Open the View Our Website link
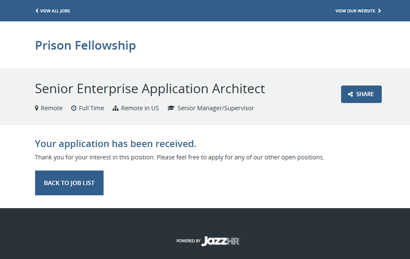 (355, 11)
